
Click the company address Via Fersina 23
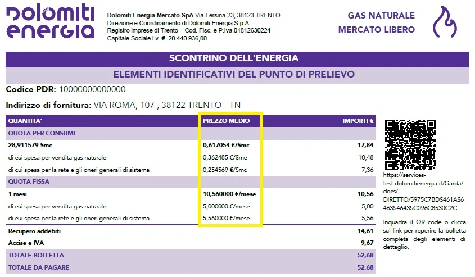click(x=237, y=15)
